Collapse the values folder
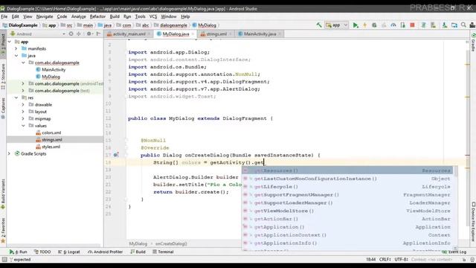Screen dimensions: 476x268 [23, 126]
